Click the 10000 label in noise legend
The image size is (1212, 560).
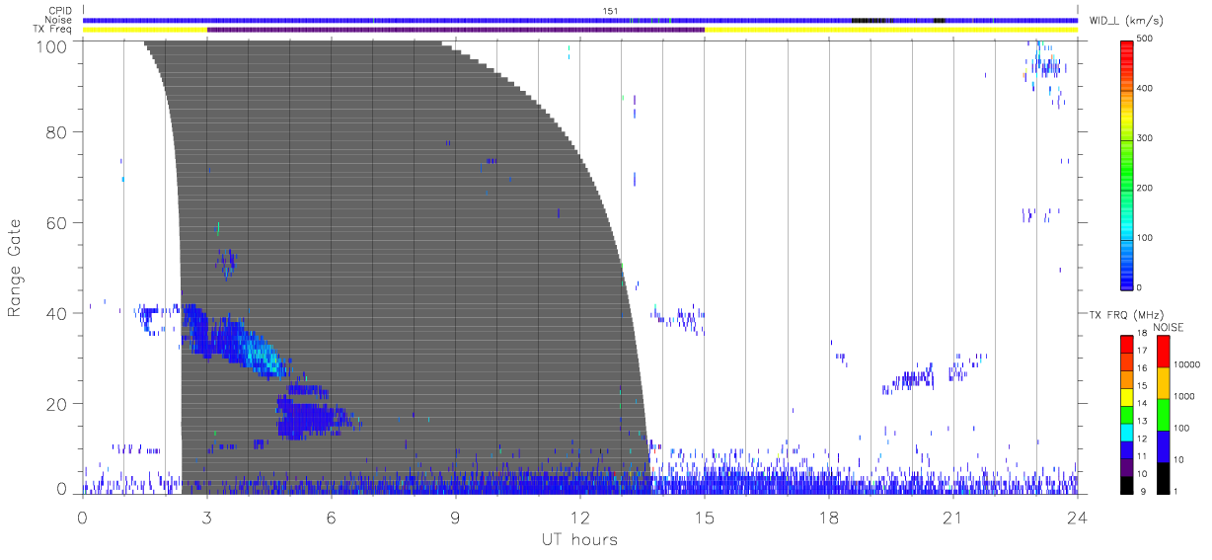point(1187,364)
